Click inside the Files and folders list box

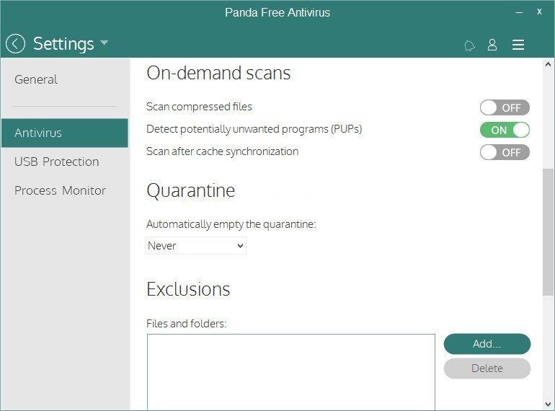click(291, 372)
